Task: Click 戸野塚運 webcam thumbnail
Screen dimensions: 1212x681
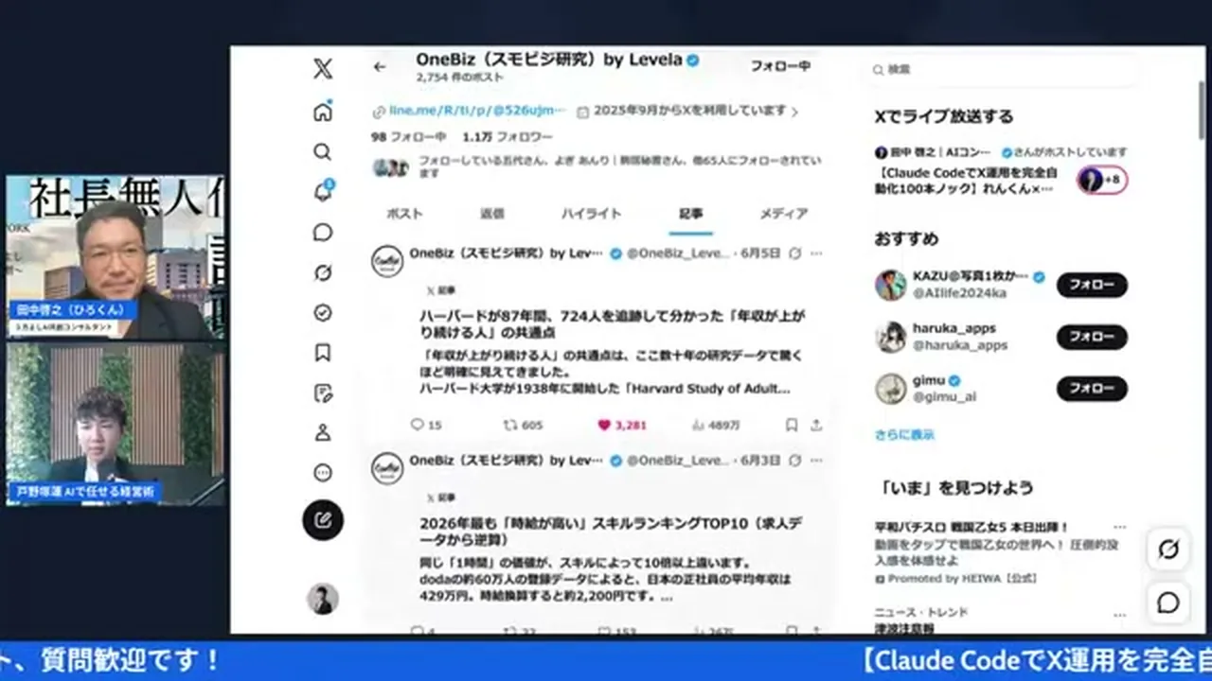Action: 116,424
